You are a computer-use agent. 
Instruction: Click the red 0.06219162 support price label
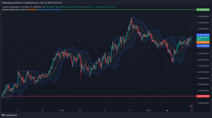[203, 96]
